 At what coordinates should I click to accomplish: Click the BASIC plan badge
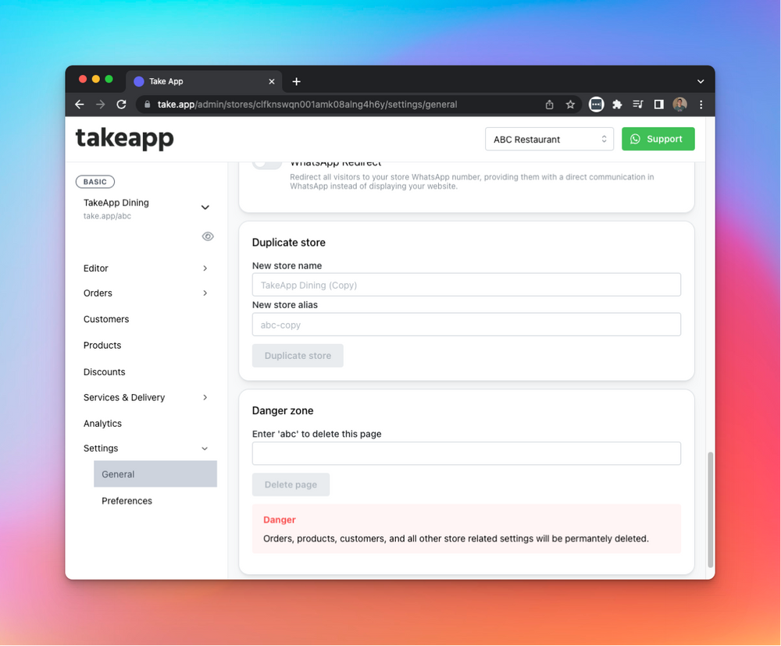(x=95, y=182)
